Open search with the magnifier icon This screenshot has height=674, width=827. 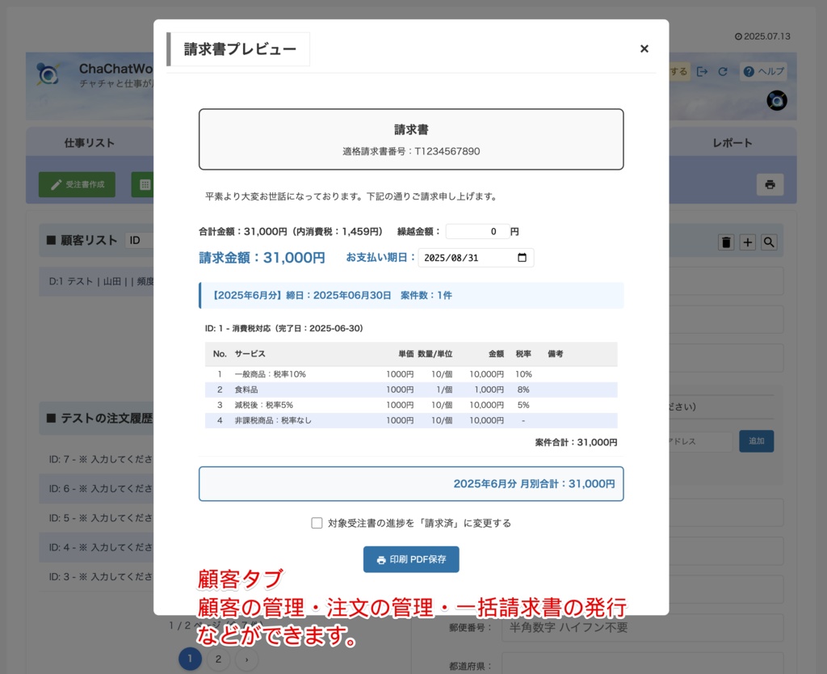(767, 241)
